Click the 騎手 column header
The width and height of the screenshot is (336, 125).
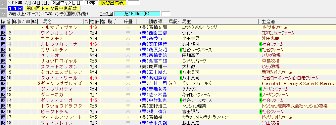point(113,21)
